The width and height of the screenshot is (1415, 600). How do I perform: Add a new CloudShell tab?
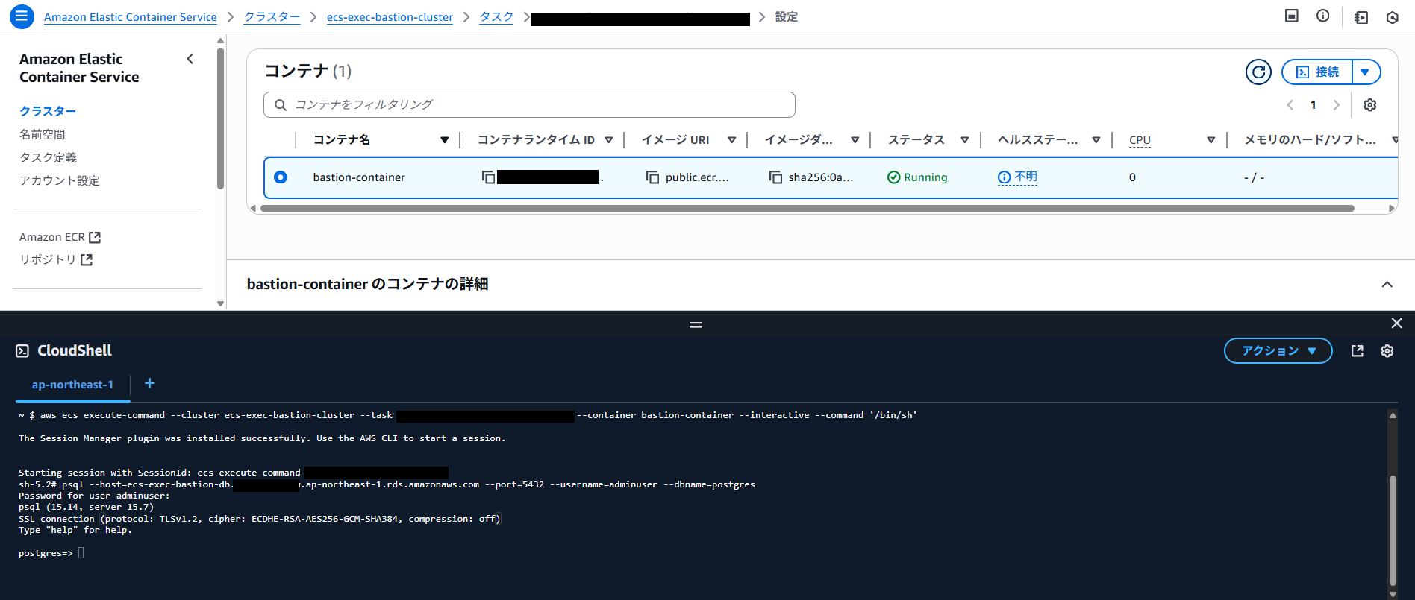(x=149, y=383)
